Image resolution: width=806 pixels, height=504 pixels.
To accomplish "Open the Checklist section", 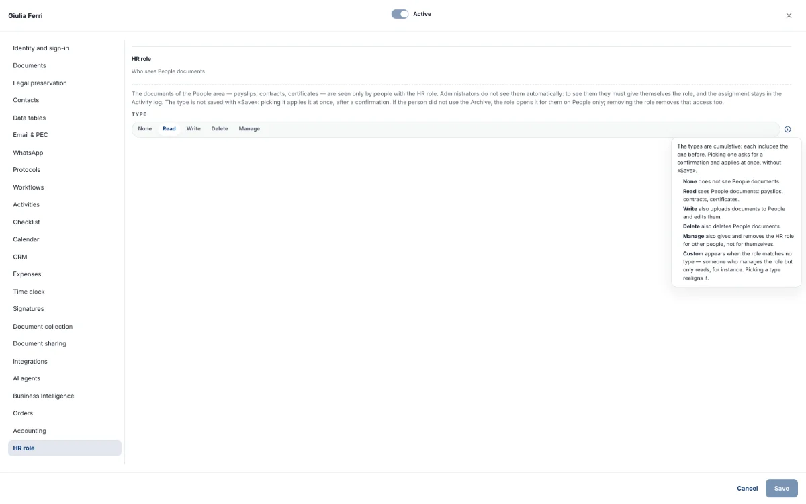I will (64, 222).
